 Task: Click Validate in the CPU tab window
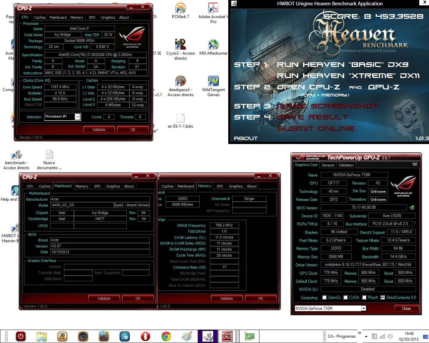(99, 130)
